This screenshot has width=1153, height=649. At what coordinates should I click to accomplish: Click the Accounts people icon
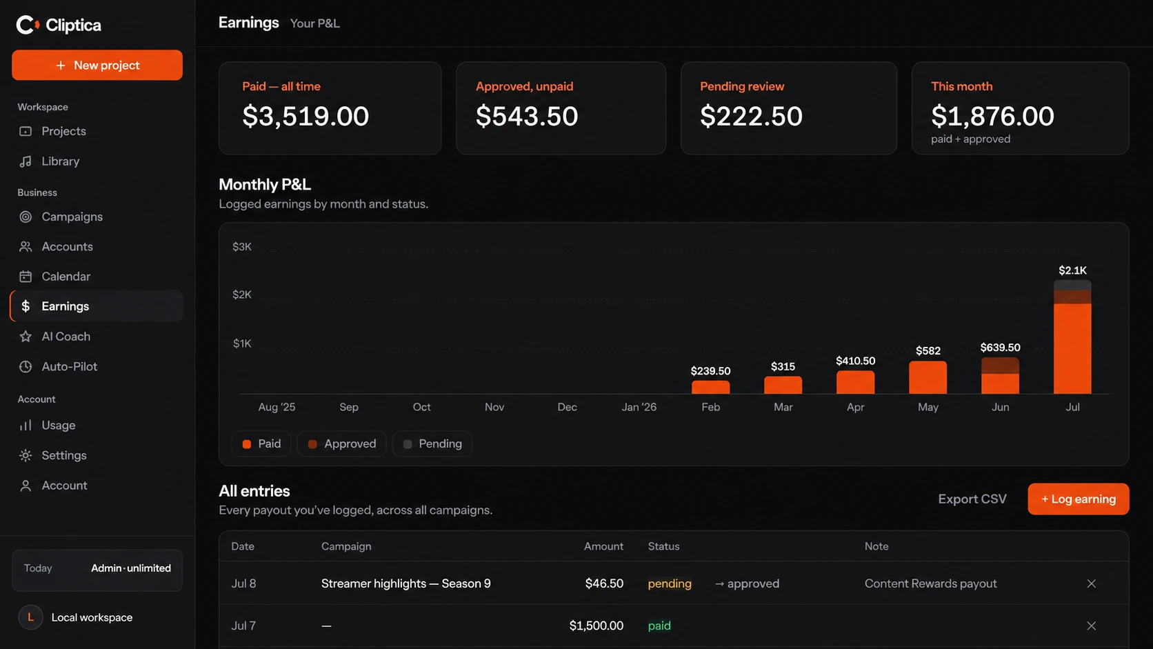[26, 246]
